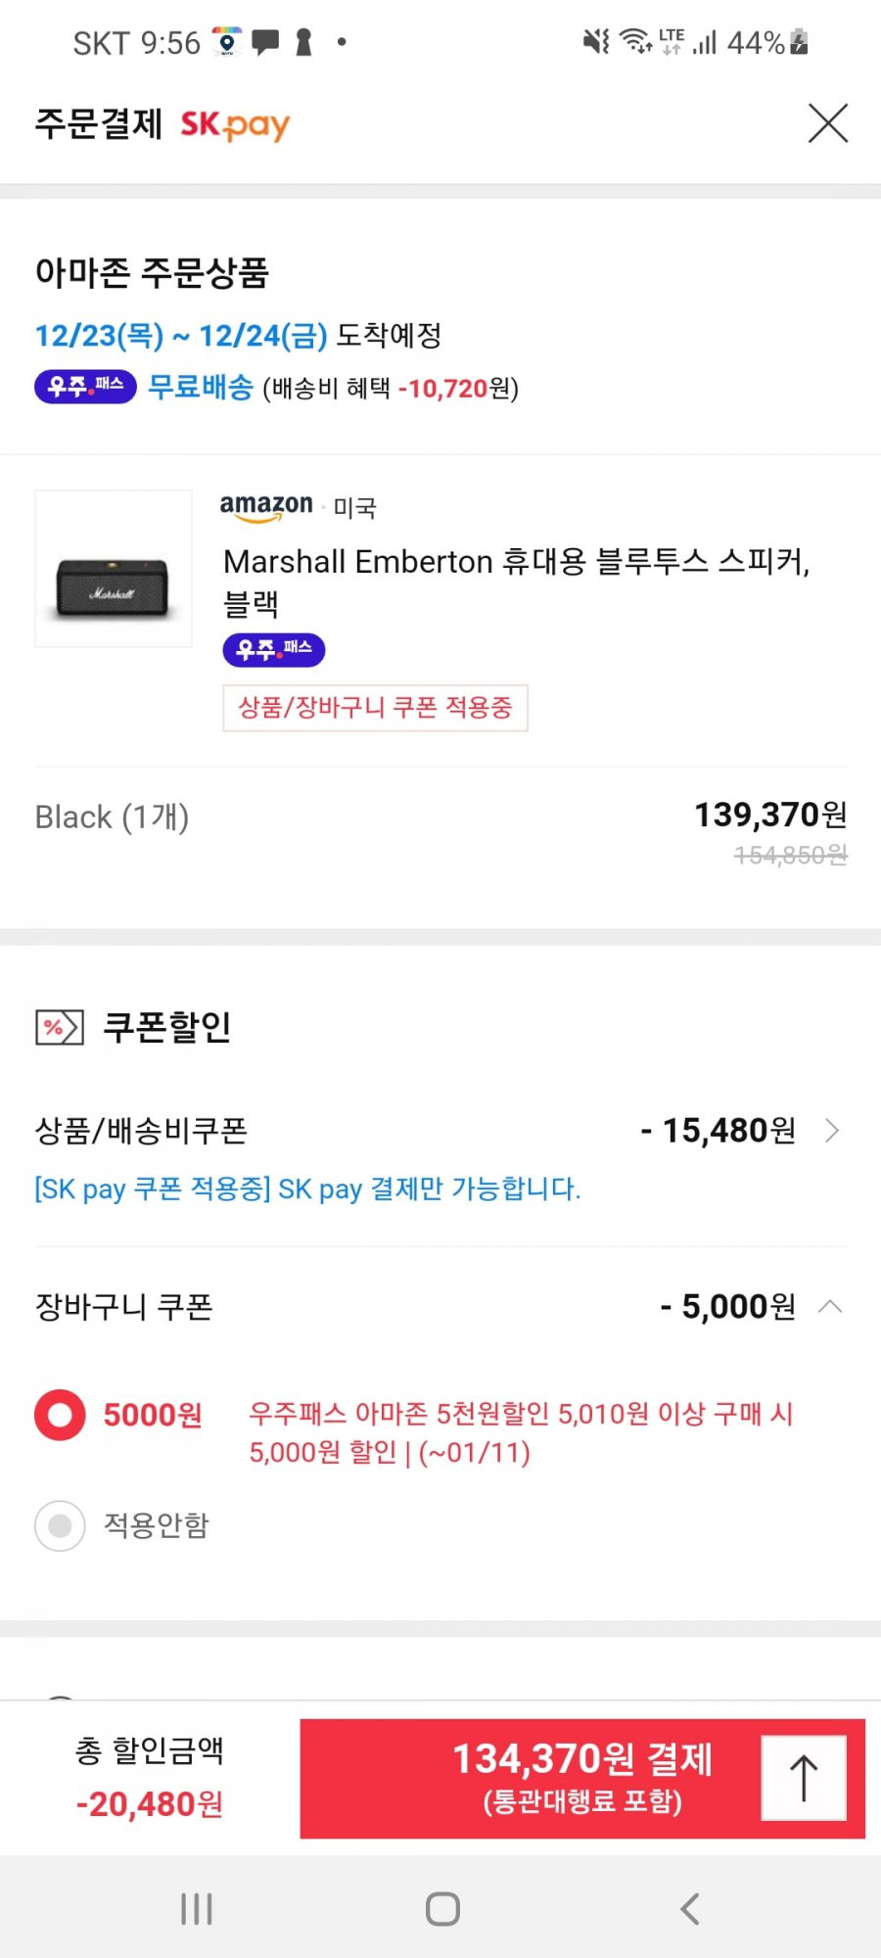Tap the 총 할인금액 -20,480원 summary

tap(150, 1777)
